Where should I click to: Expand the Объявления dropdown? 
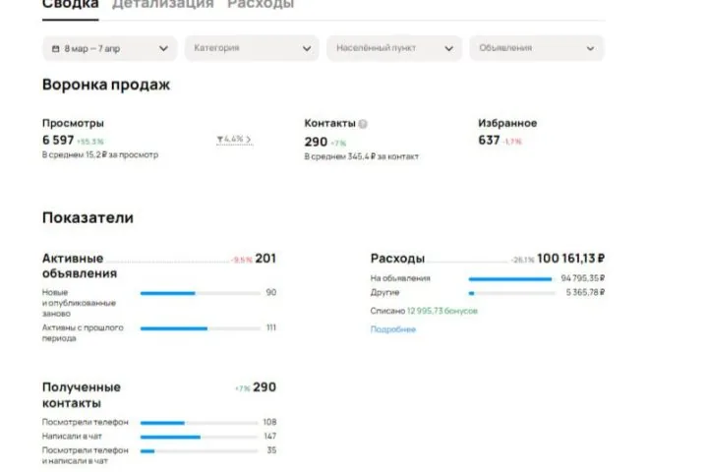coord(537,48)
